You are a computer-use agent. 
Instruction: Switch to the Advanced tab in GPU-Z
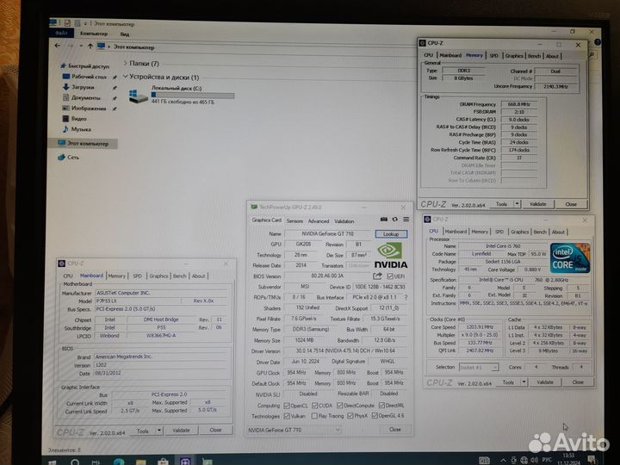(319, 221)
